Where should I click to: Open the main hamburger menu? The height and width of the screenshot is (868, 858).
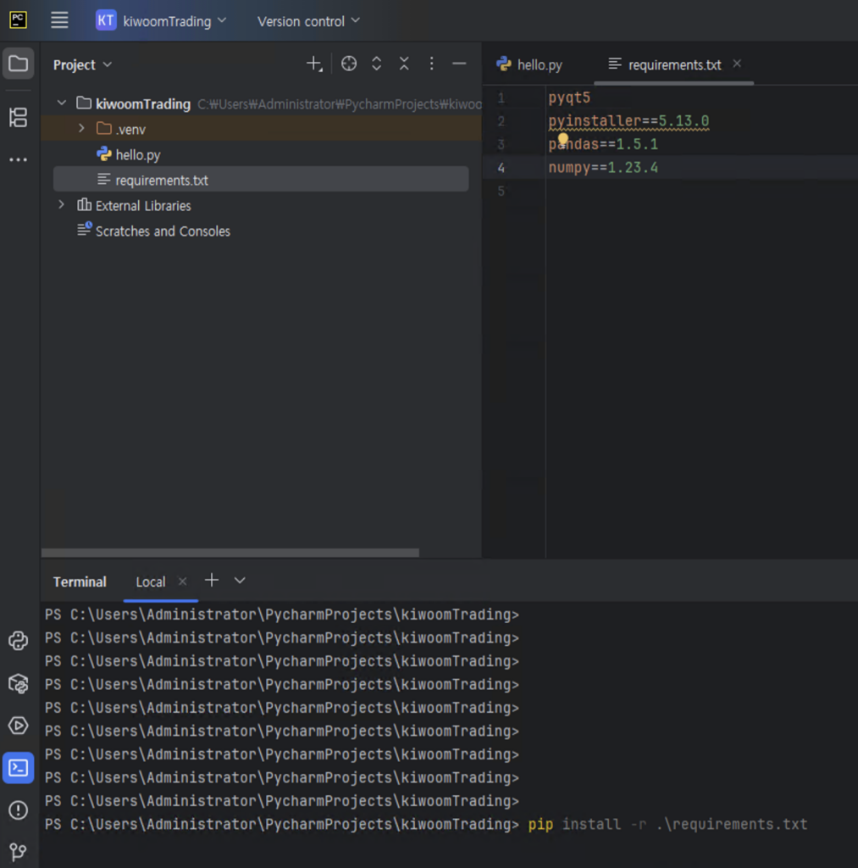click(x=59, y=20)
